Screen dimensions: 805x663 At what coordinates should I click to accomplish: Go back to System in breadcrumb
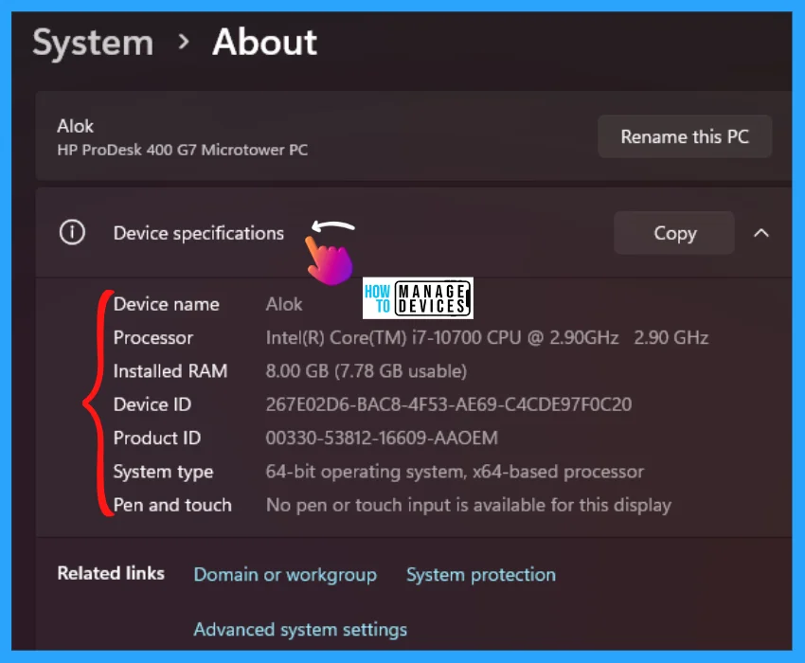tap(93, 42)
